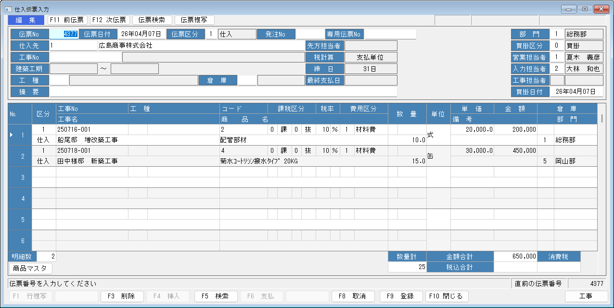Go to next slip with F12 次伝票
The image size is (614, 308).
tap(110, 20)
